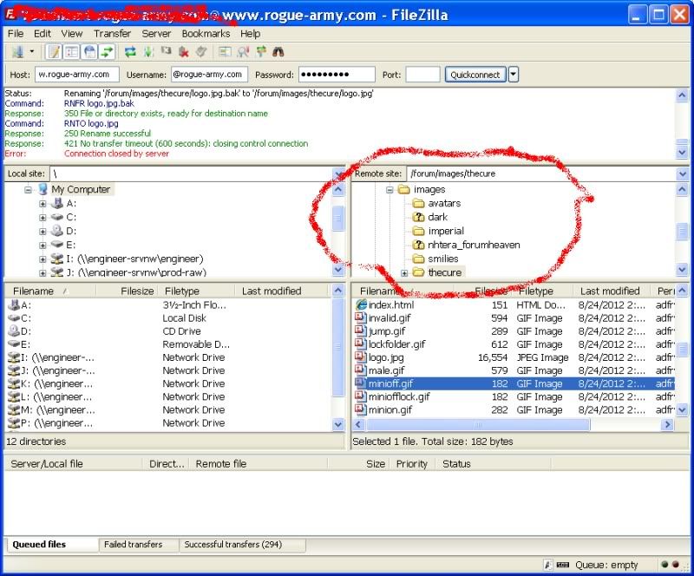The width and height of the screenshot is (694, 576).
Task: Click the A: floppy icon in file list
Action: 14,304
